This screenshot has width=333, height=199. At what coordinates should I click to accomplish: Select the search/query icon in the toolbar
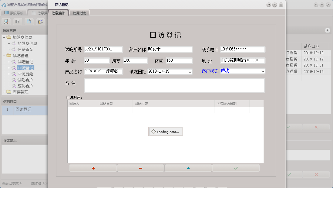pos(6,22)
